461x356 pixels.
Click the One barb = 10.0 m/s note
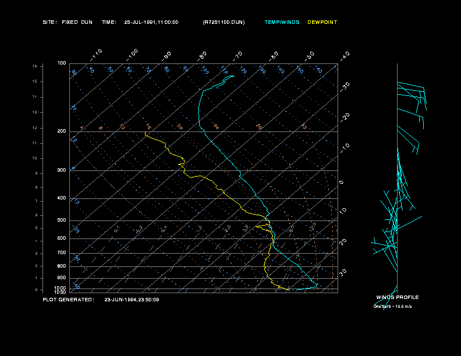tap(392, 307)
